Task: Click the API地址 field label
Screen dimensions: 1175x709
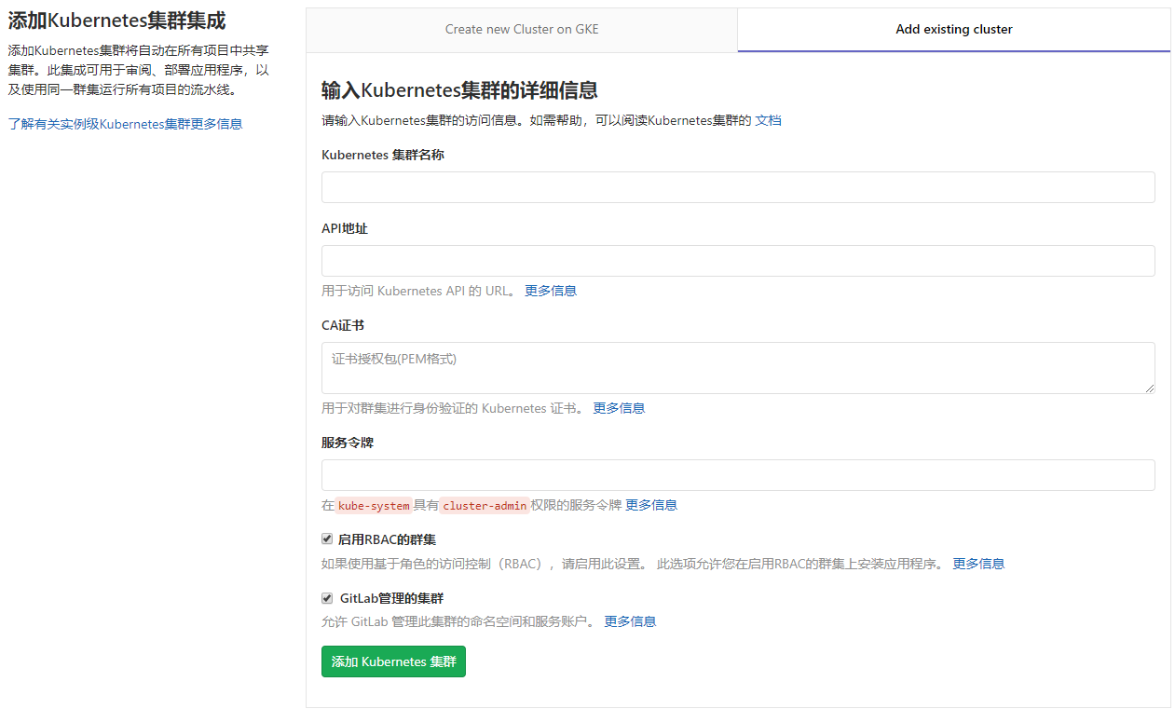Action: tap(345, 228)
